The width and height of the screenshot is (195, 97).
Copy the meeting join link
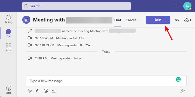[177, 20]
